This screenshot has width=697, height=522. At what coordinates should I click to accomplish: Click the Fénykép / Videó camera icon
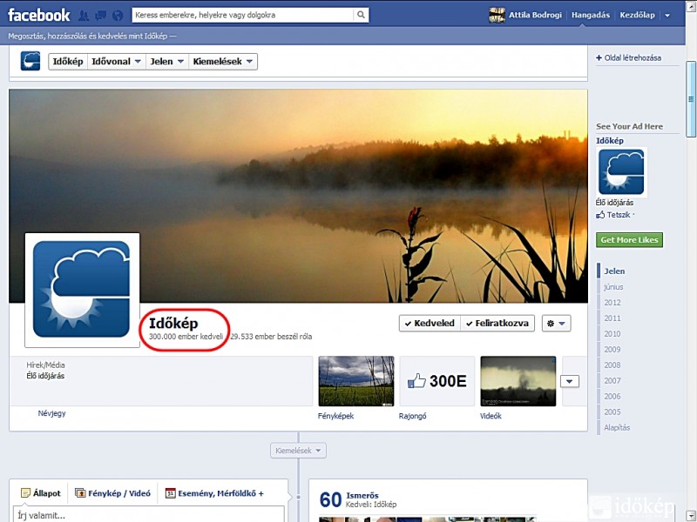(x=80, y=493)
